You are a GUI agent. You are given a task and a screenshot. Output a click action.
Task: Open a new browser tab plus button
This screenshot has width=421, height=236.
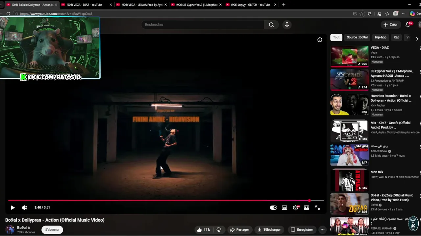coord(284,5)
